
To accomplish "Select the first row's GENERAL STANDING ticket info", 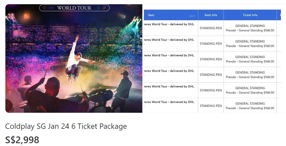I will (250, 26).
